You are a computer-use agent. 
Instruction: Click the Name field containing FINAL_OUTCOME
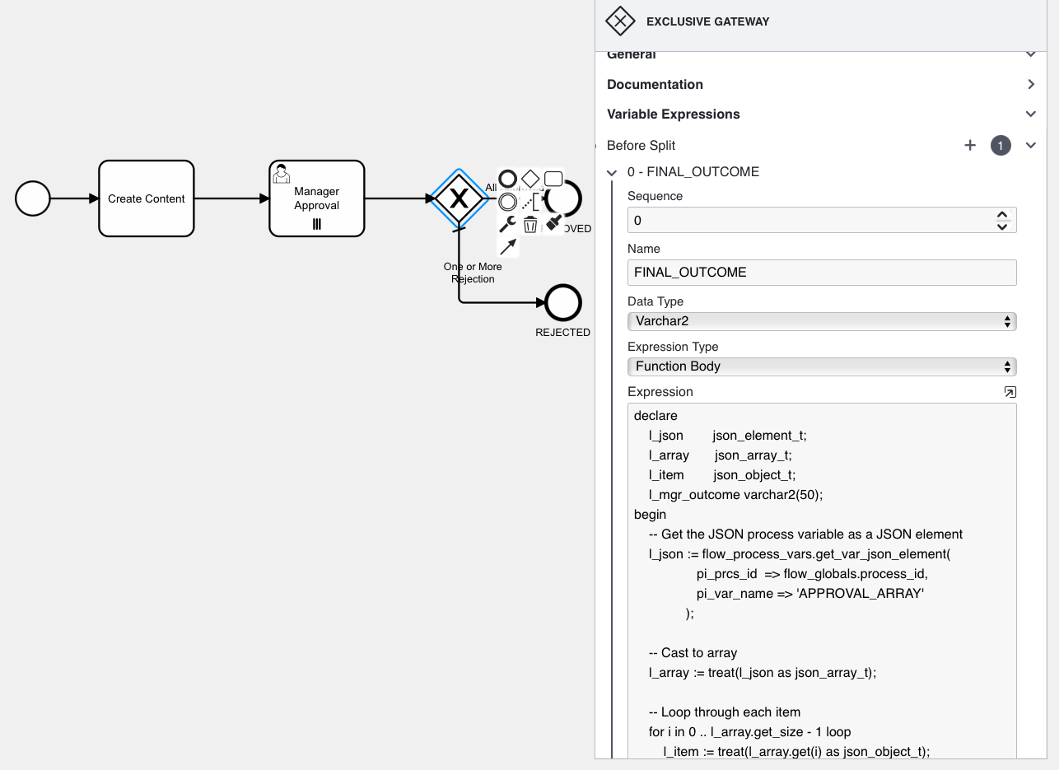point(821,273)
